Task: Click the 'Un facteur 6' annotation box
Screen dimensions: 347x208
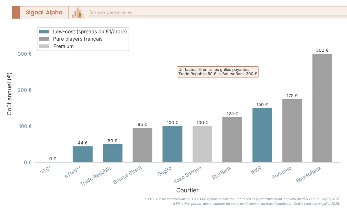Action: pos(218,72)
